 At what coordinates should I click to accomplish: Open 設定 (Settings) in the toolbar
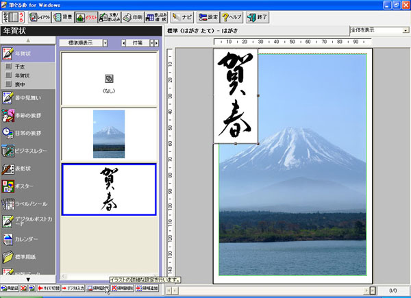click(208, 16)
